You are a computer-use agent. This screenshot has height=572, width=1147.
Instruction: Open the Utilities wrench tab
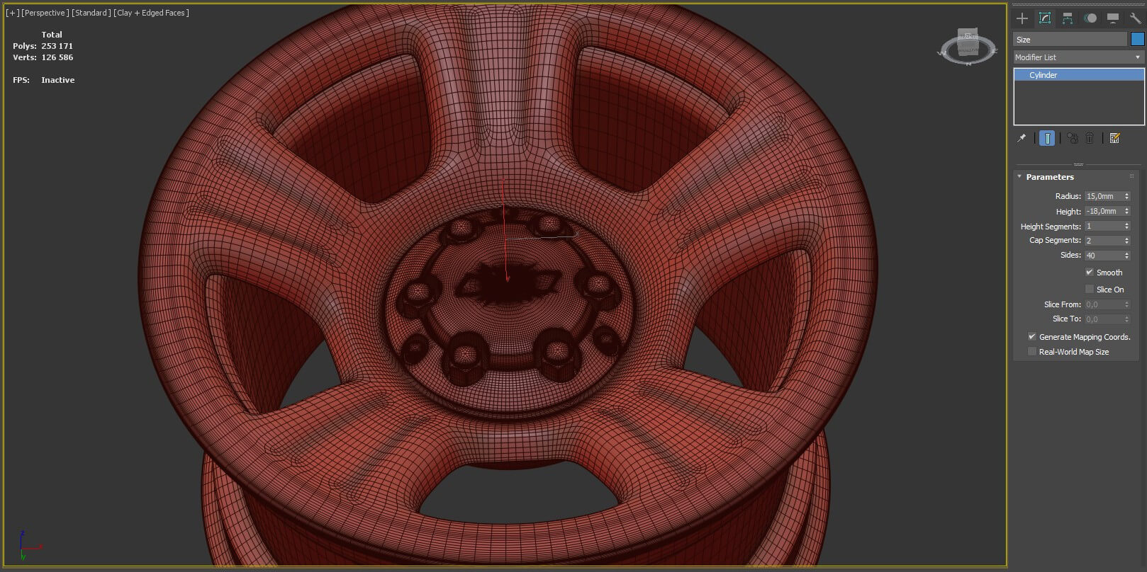click(x=1135, y=18)
